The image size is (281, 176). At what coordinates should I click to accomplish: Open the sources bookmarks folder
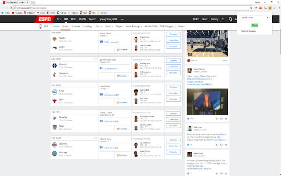(102, 13)
